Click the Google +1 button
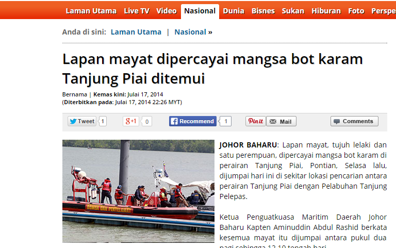 131,121
